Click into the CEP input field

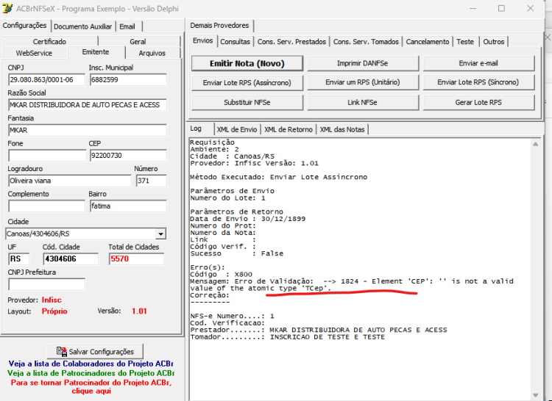click(x=128, y=156)
